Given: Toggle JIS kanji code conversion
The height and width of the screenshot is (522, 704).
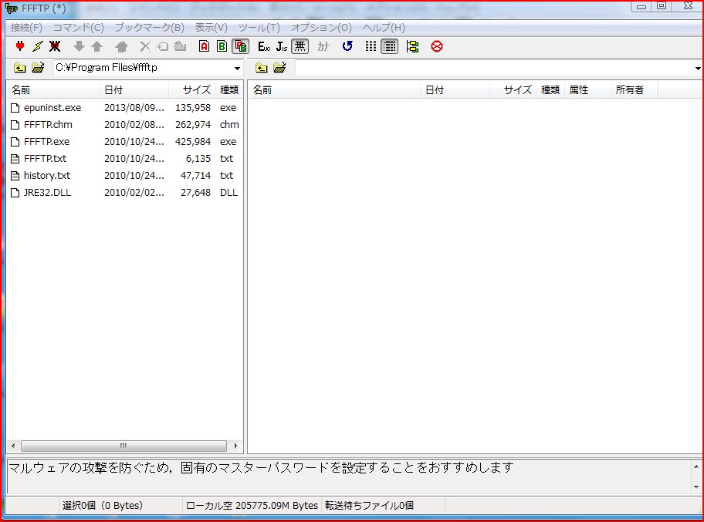Looking at the screenshot, I should [282, 46].
